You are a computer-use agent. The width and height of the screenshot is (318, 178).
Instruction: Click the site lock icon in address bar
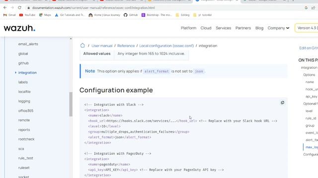29,8
